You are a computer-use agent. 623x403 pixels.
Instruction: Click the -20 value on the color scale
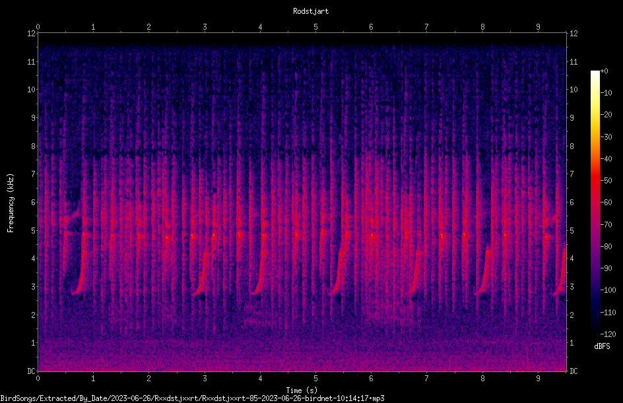coord(607,115)
